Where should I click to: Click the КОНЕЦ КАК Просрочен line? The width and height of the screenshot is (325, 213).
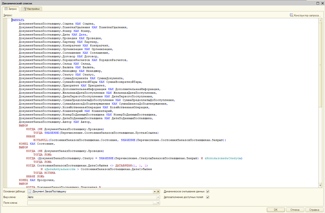click(37, 180)
